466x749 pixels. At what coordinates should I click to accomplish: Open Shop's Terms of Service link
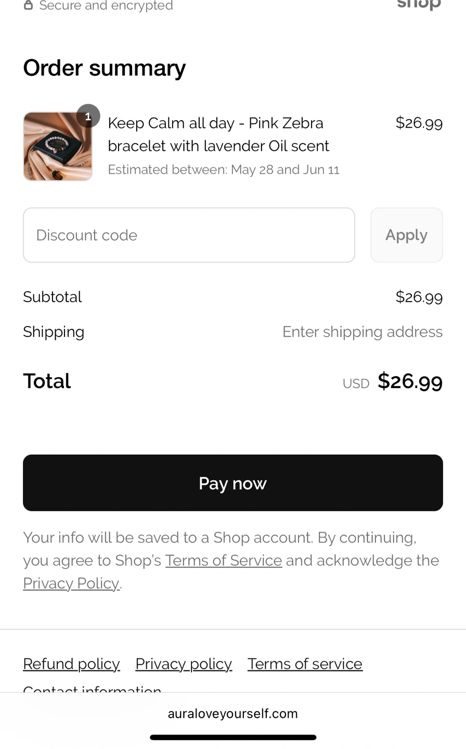[x=224, y=560]
